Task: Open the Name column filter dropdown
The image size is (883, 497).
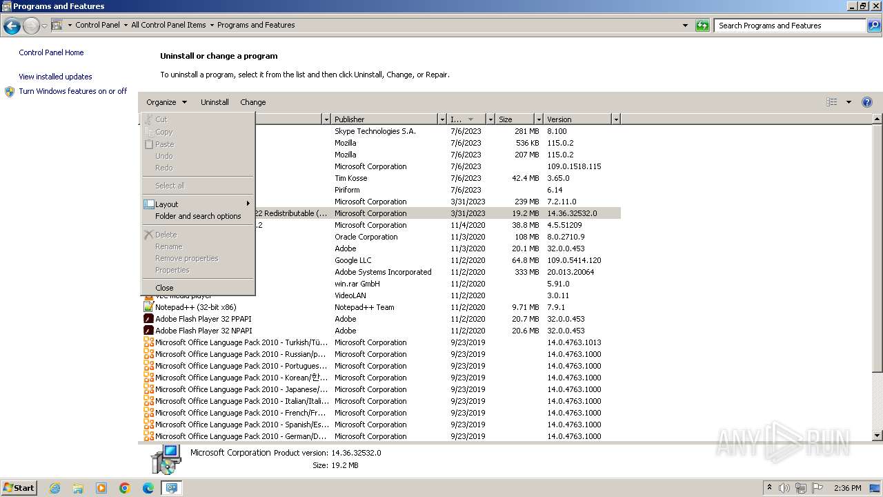Action: (x=326, y=119)
